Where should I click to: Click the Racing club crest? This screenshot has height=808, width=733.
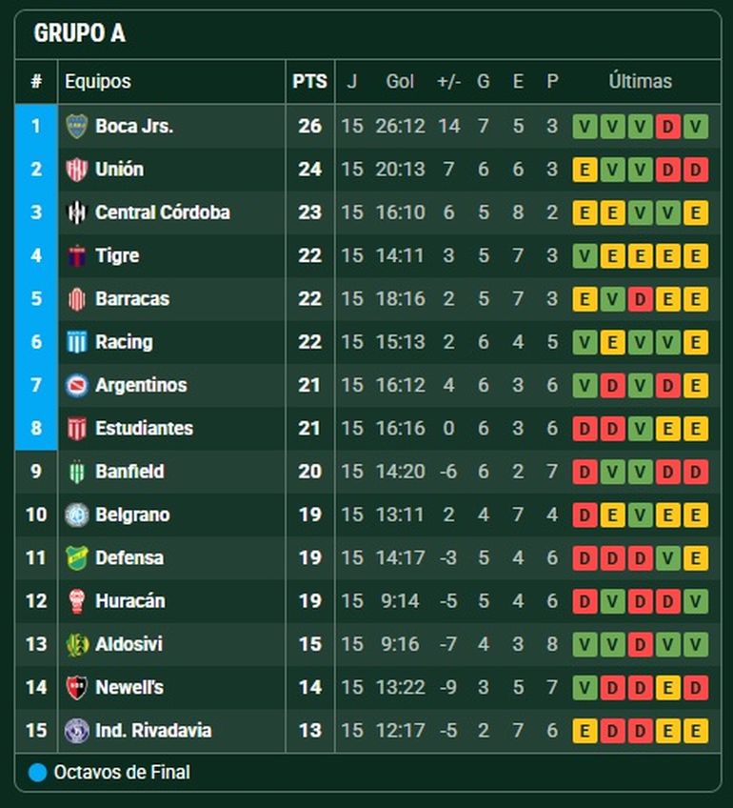[x=76, y=342]
